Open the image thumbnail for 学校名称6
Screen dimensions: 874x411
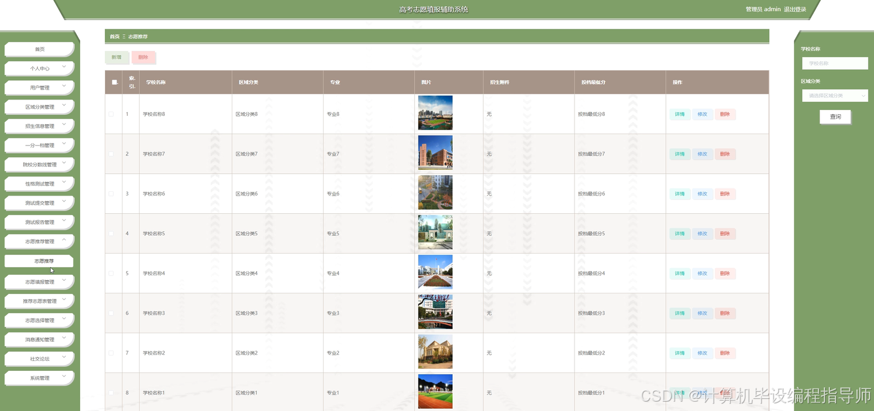click(435, 192)
